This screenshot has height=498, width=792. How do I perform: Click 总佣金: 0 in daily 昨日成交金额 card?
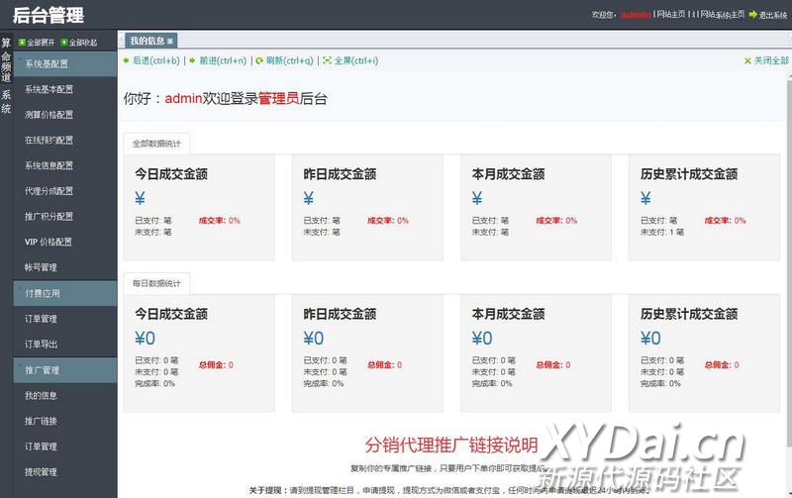[385, 364]
